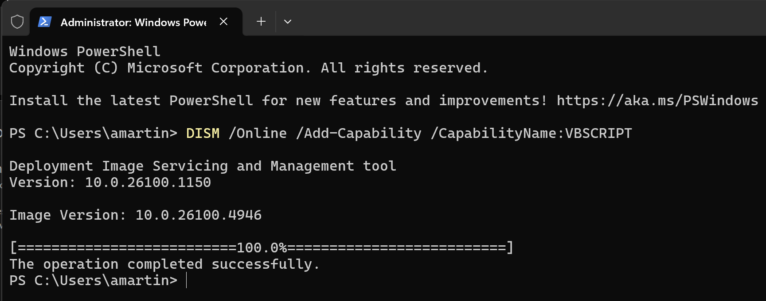Click the yellow DISM command word

pos(203,133)
